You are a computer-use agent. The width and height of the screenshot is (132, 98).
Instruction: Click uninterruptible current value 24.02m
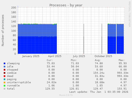[52, 82]
